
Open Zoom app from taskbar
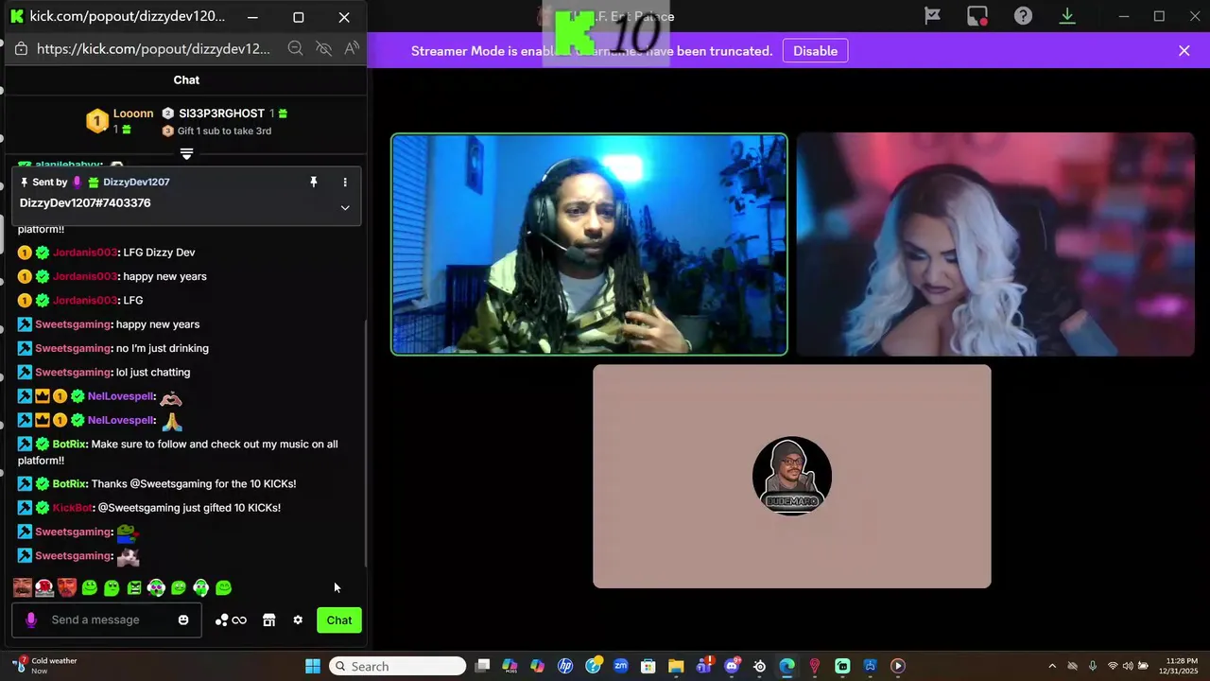click(621, 666)
